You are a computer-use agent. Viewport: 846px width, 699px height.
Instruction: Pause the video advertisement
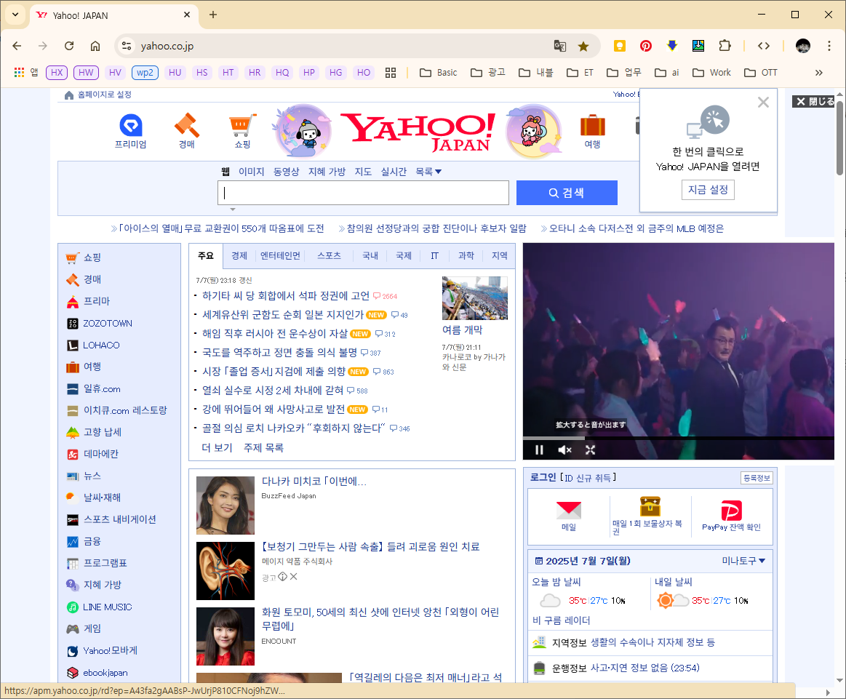point(539,450)
